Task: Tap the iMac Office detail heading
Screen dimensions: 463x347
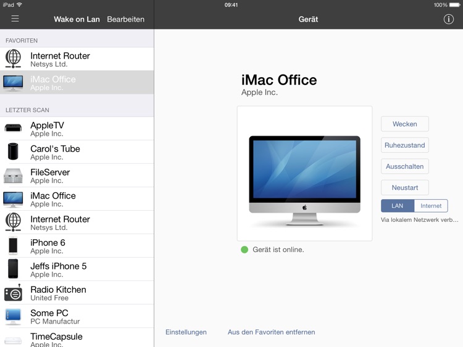Action: (279, 80)
